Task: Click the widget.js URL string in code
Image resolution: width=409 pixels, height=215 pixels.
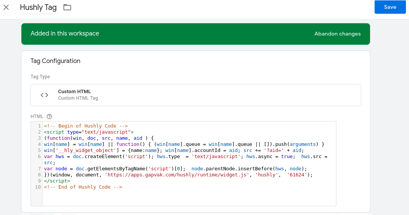Action: coord(177,175)
